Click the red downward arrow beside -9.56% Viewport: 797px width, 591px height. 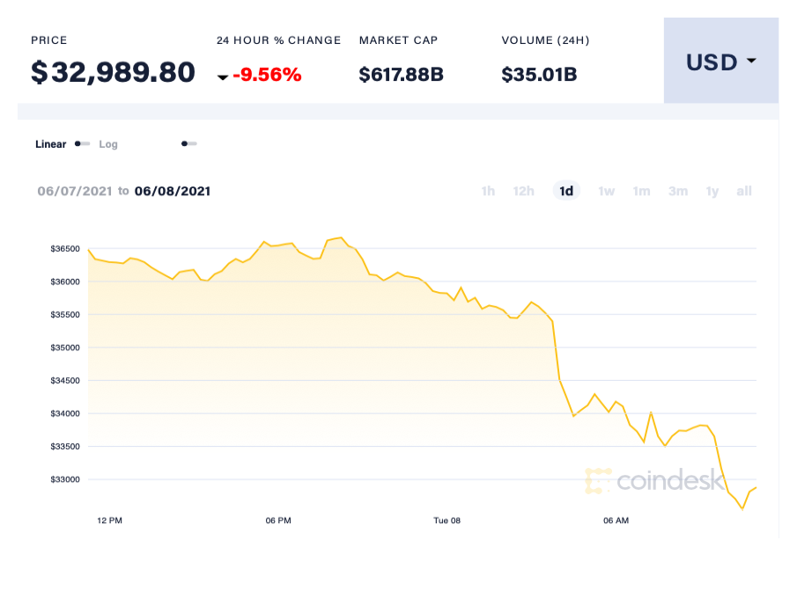(223, 76)
